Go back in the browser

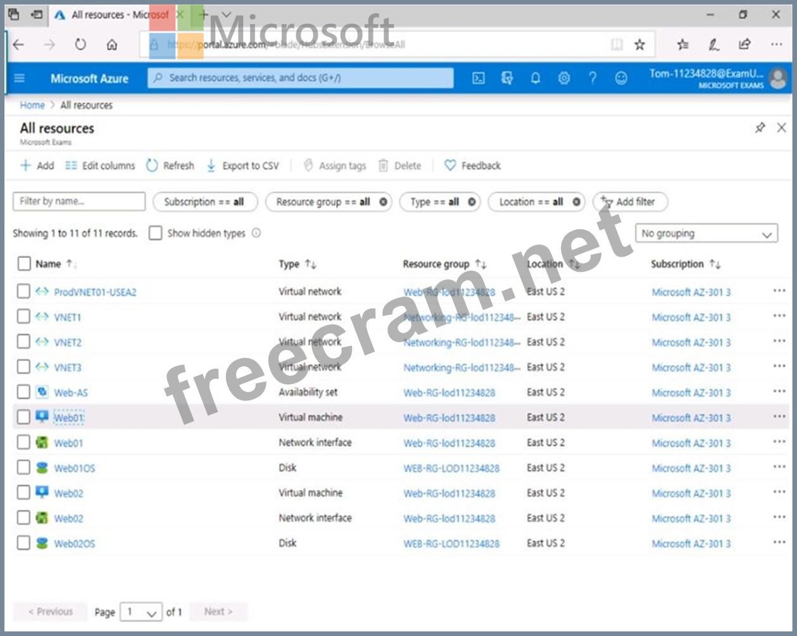tap(18, 44)
